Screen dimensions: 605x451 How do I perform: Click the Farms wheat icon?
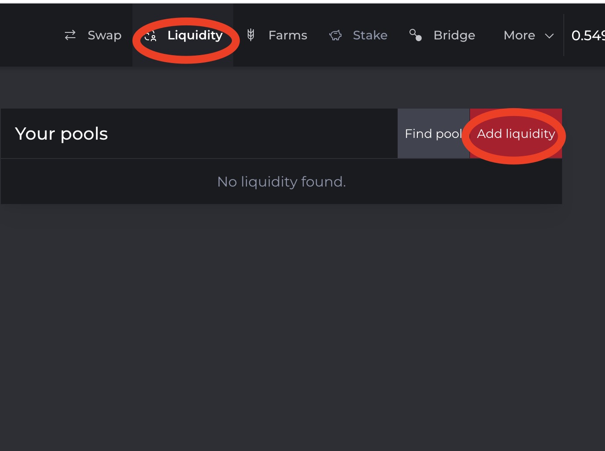click(251, 35)
